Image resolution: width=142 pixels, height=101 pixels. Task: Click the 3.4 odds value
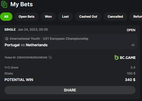coord(133,68)
